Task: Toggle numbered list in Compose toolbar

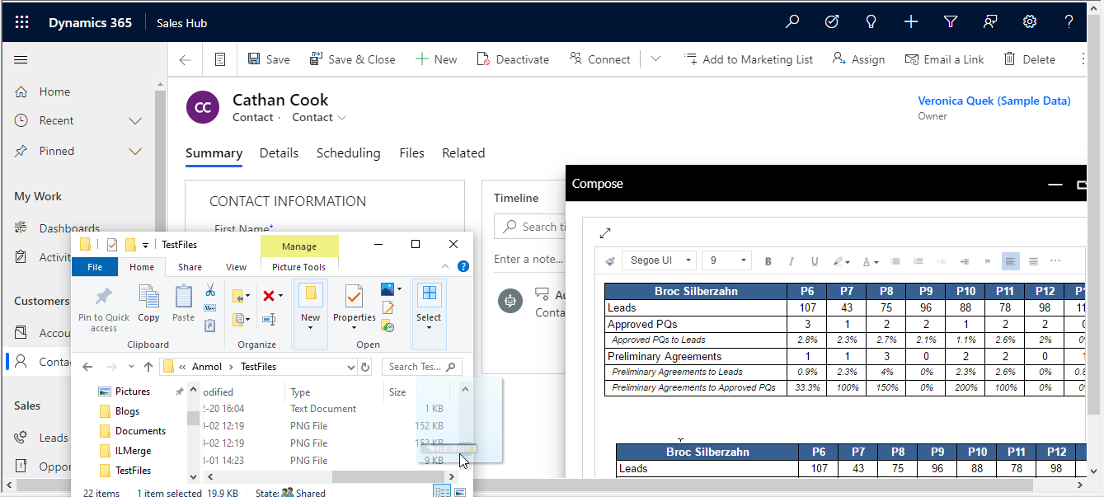Action: pos(918,261)
